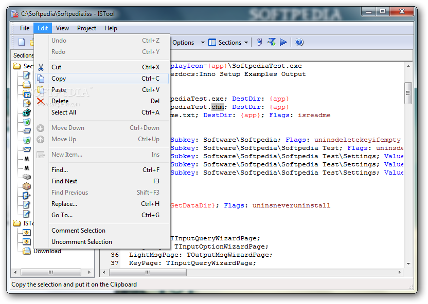Close the open Edit menu
Image resolution: width=428 pixels, height=304 pixels.
43,28
